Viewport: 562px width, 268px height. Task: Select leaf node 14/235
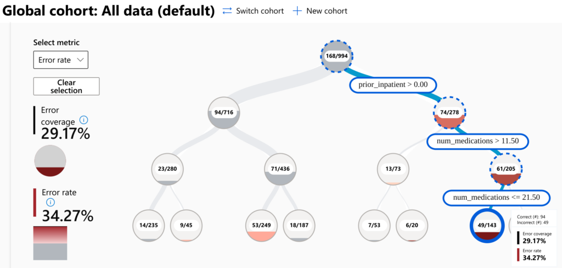tap(148, 225)
